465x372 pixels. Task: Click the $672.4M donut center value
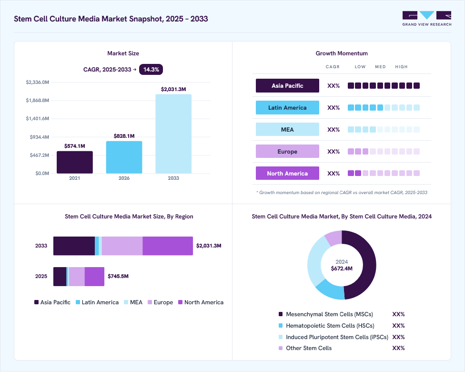[x=342, y=269]
